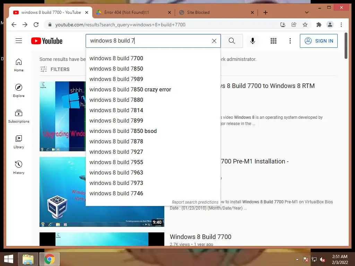
Task: Close the Site Blocked tab
Action: (x=252, y=12)
